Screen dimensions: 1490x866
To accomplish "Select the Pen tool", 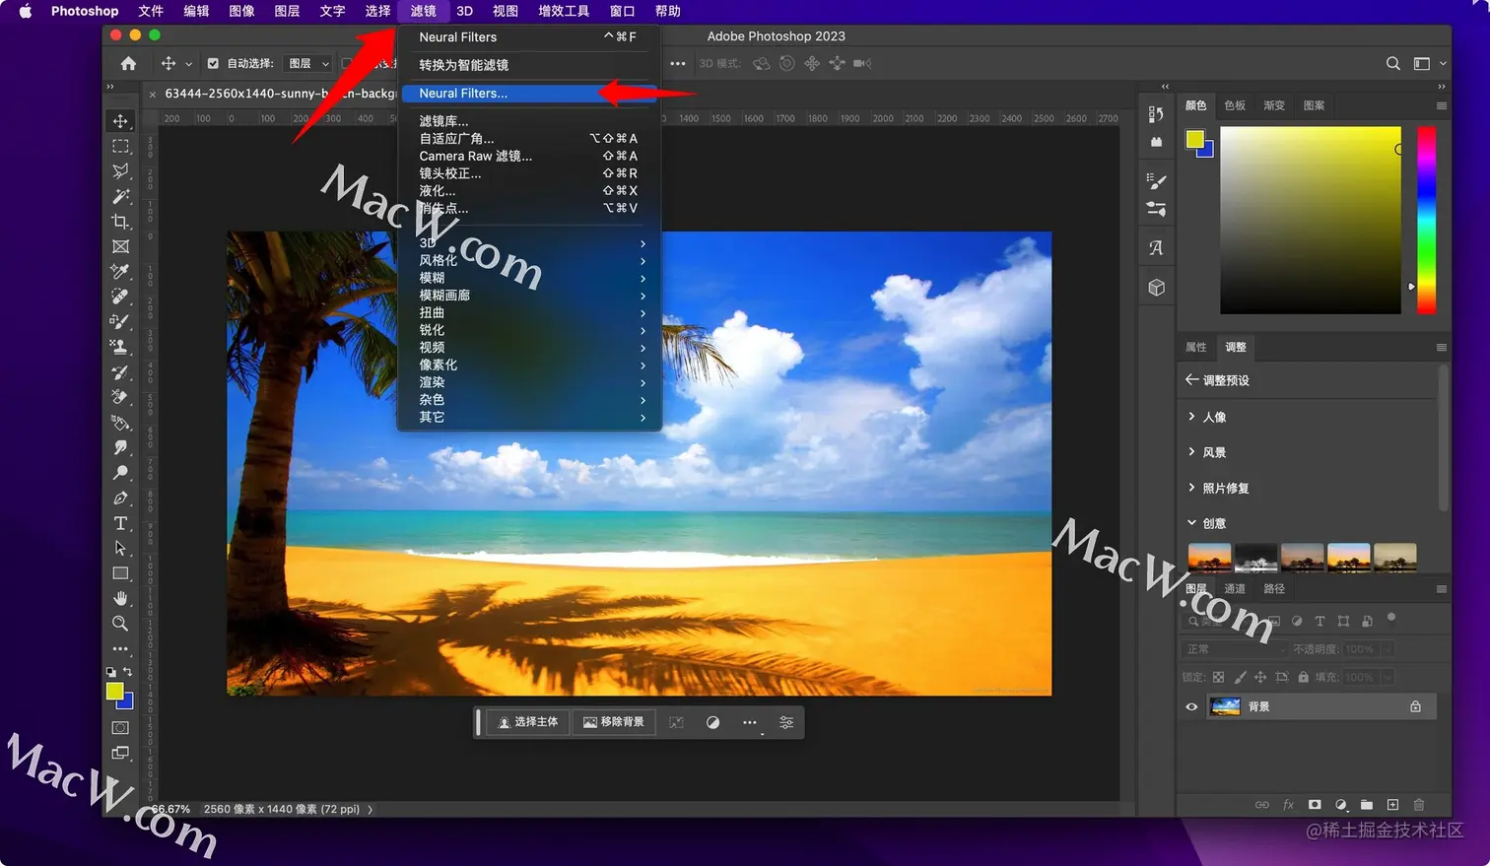I will click(x=120, y=498).
